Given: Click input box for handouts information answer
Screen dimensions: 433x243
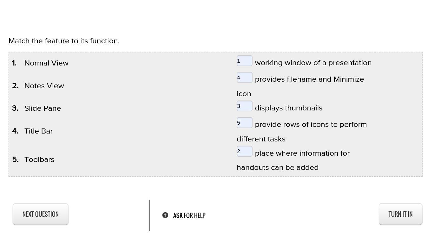Looking at the screenshot, I should pyautogui.click(x=244, y=151).
